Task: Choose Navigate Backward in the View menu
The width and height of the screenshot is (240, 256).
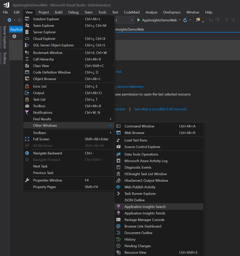Action: click(68, 153)
